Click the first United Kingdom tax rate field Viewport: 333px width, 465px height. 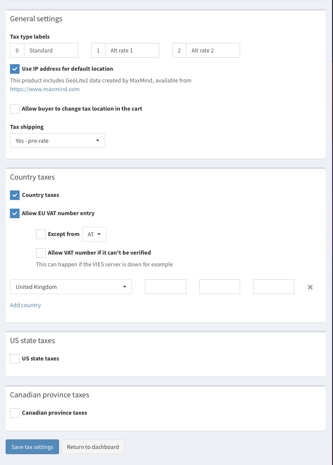coord(165,287)
